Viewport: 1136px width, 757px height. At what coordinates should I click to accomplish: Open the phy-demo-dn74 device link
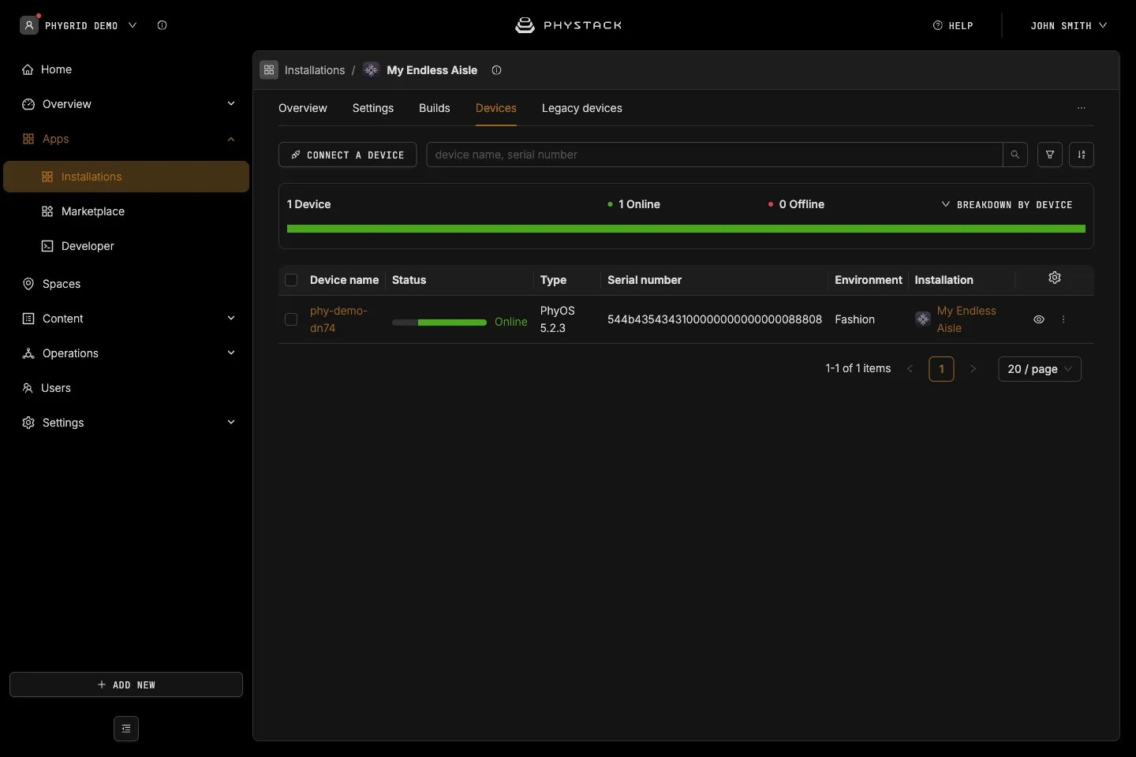coord(338,319)
